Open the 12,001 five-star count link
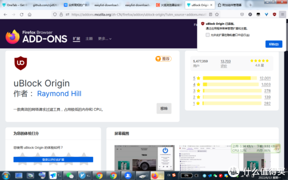Screen dimensions: 288x180 click(265, 78)
